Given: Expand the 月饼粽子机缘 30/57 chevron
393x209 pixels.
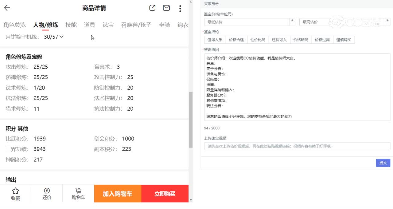Looking at the screenshot, I should tap(61, 37).
